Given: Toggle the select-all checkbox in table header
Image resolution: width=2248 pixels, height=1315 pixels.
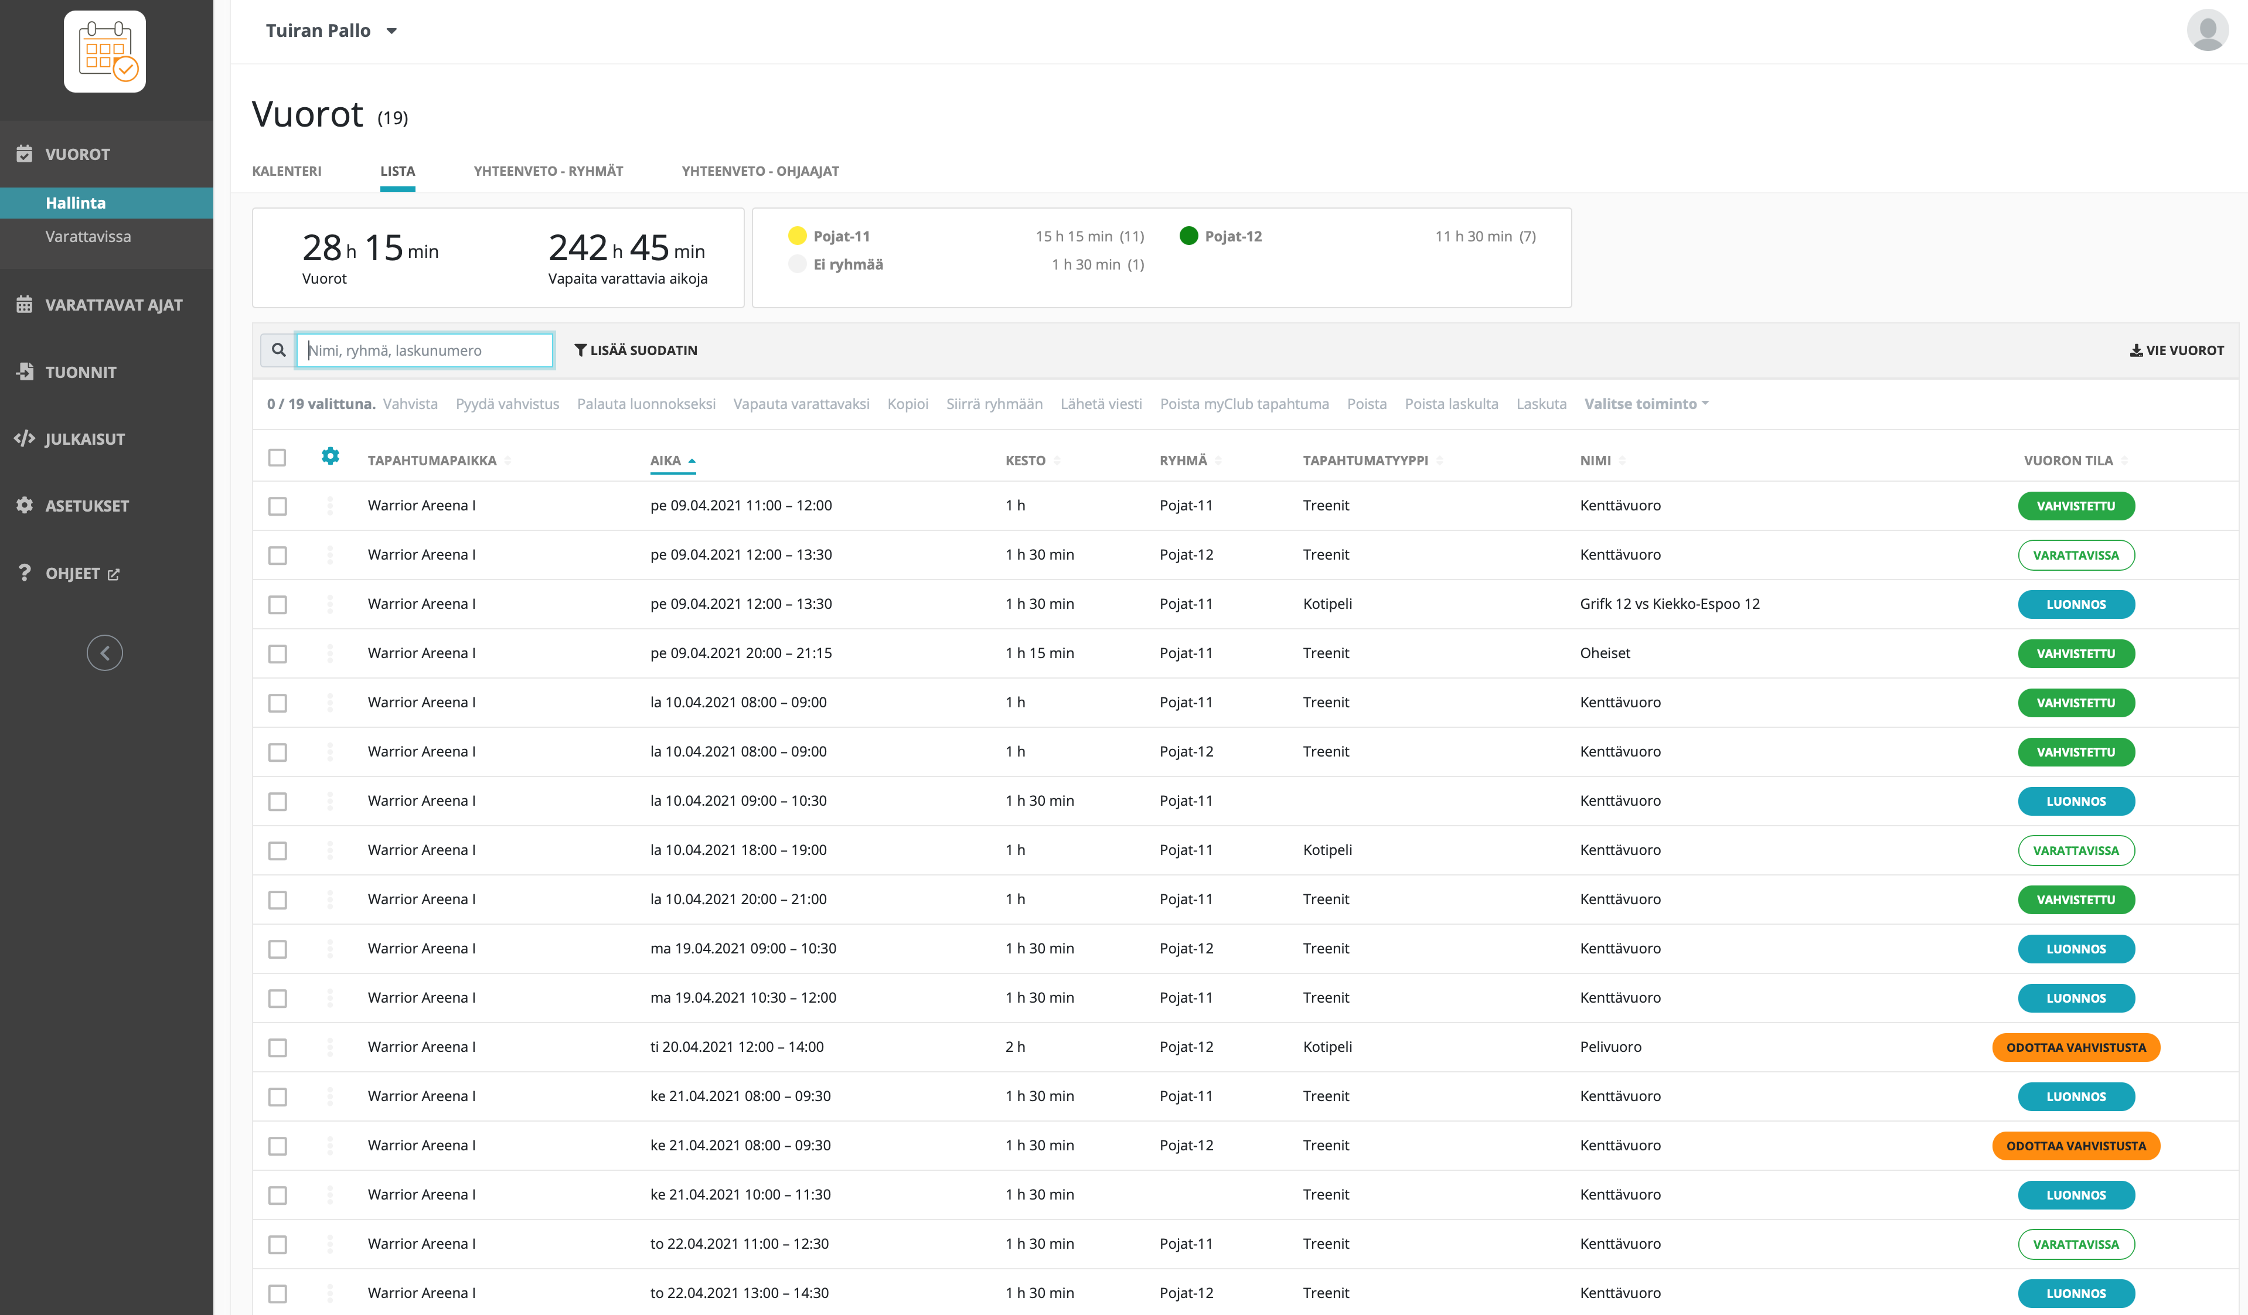Looking at the screenshot, I should pyautogui.click(x=277, y=458).
